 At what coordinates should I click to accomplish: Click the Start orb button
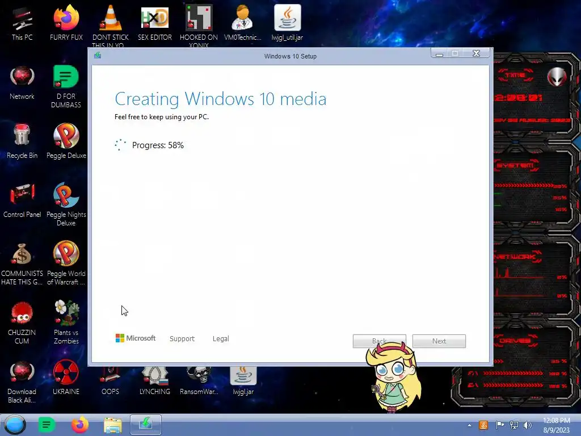tap(15, 425)
